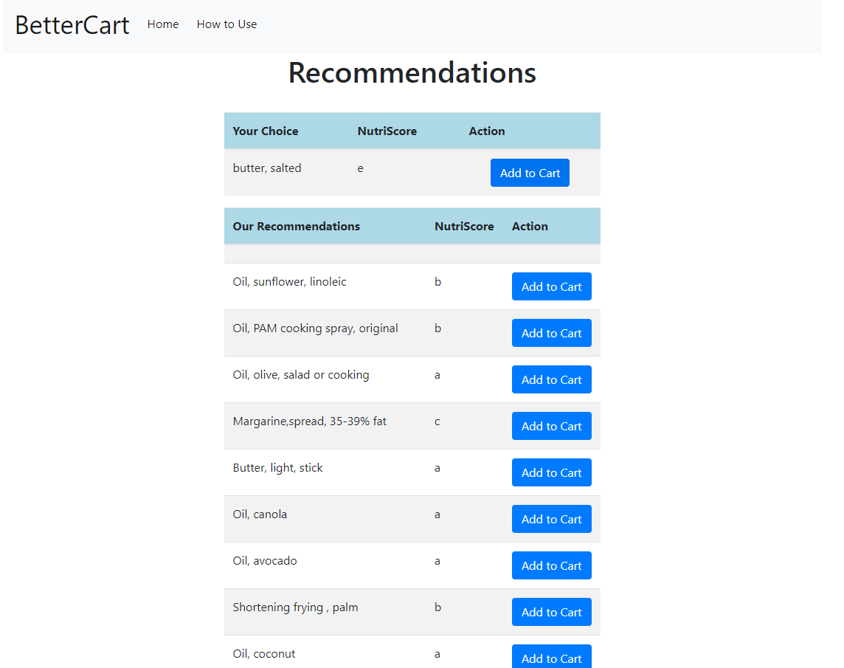Add Oil, olive, salad or cooking to cart
Image resolution: width=844 pixels, height=668 pixels.
pos(551,380)
